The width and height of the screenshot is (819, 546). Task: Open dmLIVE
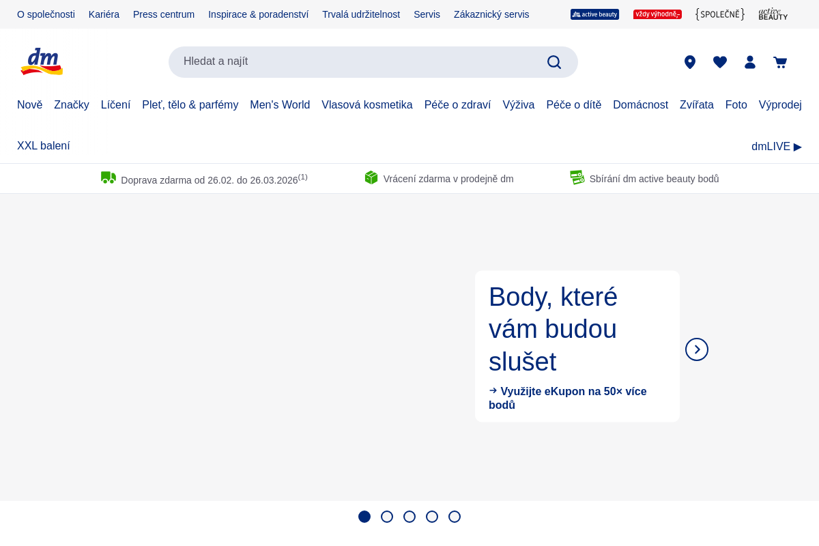[x=775, y=146]
